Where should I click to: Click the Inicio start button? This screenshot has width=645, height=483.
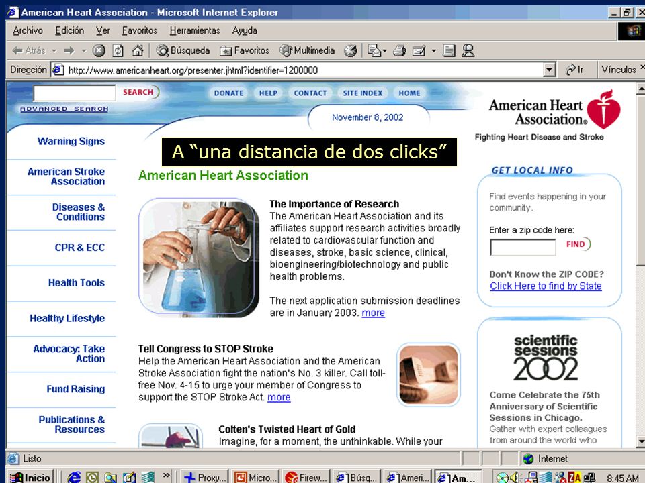click(x=32, y=477)
